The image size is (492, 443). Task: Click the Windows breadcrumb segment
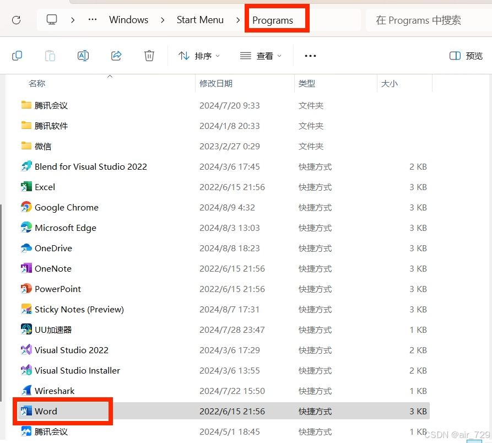129,20
